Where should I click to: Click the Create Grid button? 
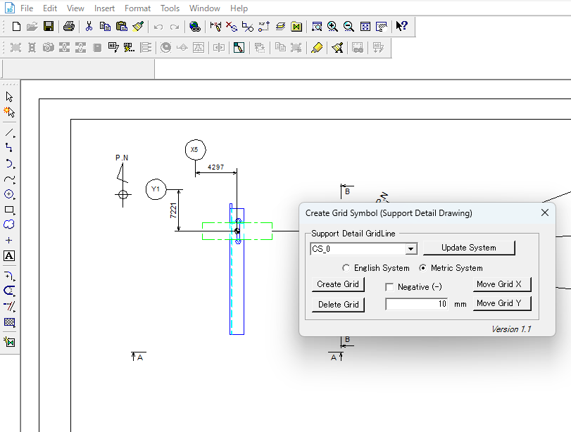coord(338,284)
